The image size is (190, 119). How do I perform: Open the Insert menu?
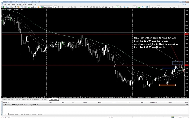click(x=14, y=4)
